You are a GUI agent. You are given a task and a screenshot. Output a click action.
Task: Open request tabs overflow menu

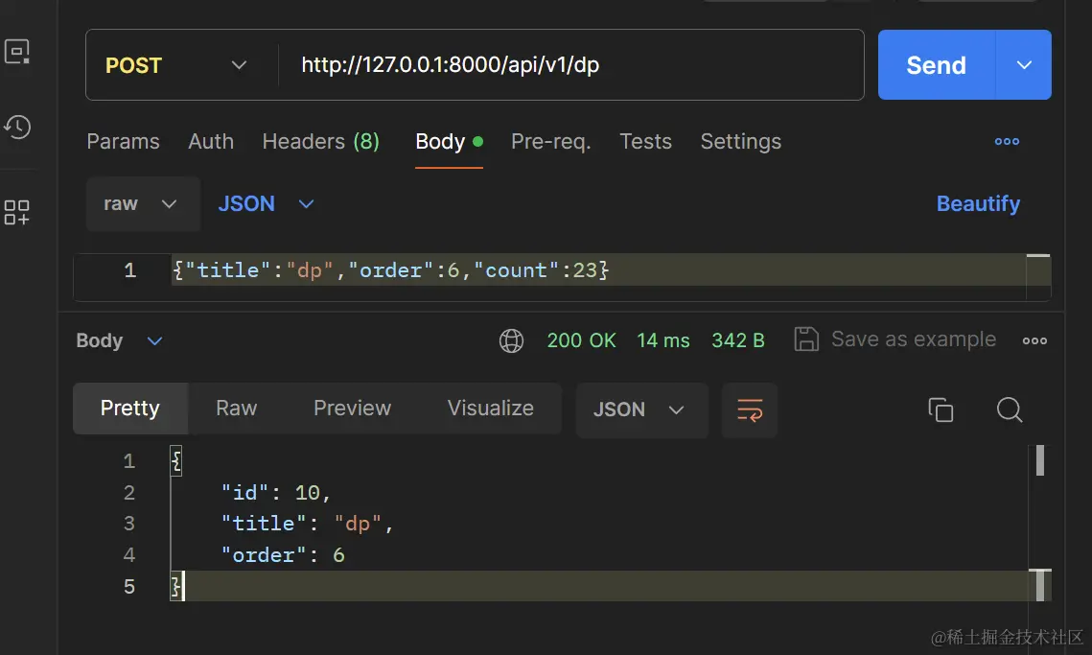[x=1007, y=141]
